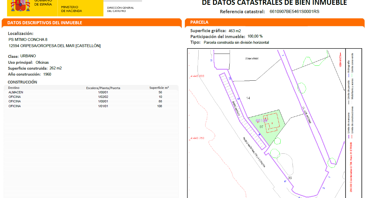The height and width of the screenshot is (198, 368).
Task: Click the 'Uso principal:' label
Action: click(21, 62)
